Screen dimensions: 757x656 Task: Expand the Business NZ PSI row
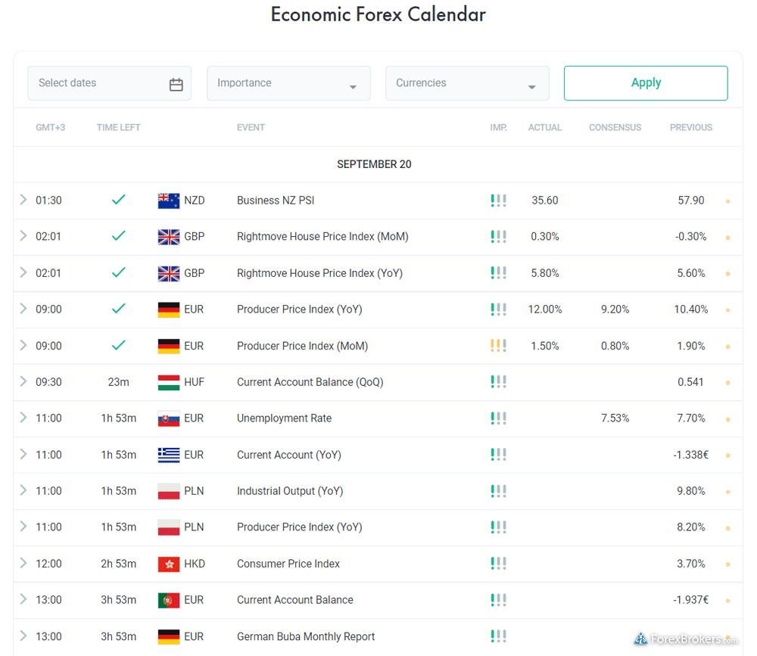[23, 200]
